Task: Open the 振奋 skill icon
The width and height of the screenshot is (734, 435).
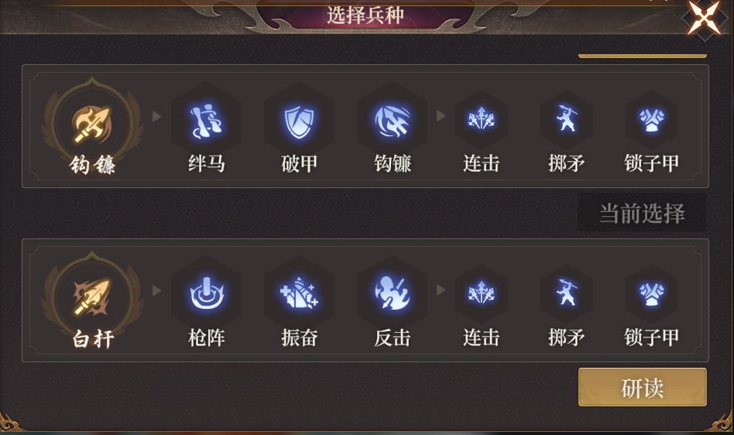Action: [299, 295]
